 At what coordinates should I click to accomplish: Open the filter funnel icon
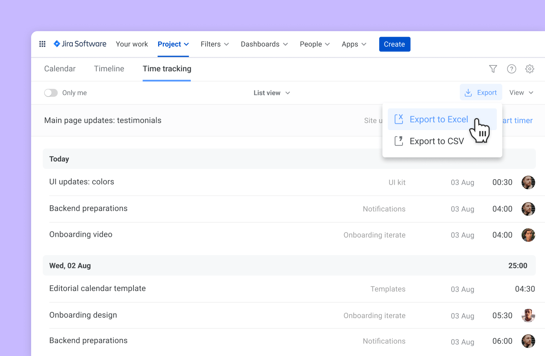tap(493, 69)
